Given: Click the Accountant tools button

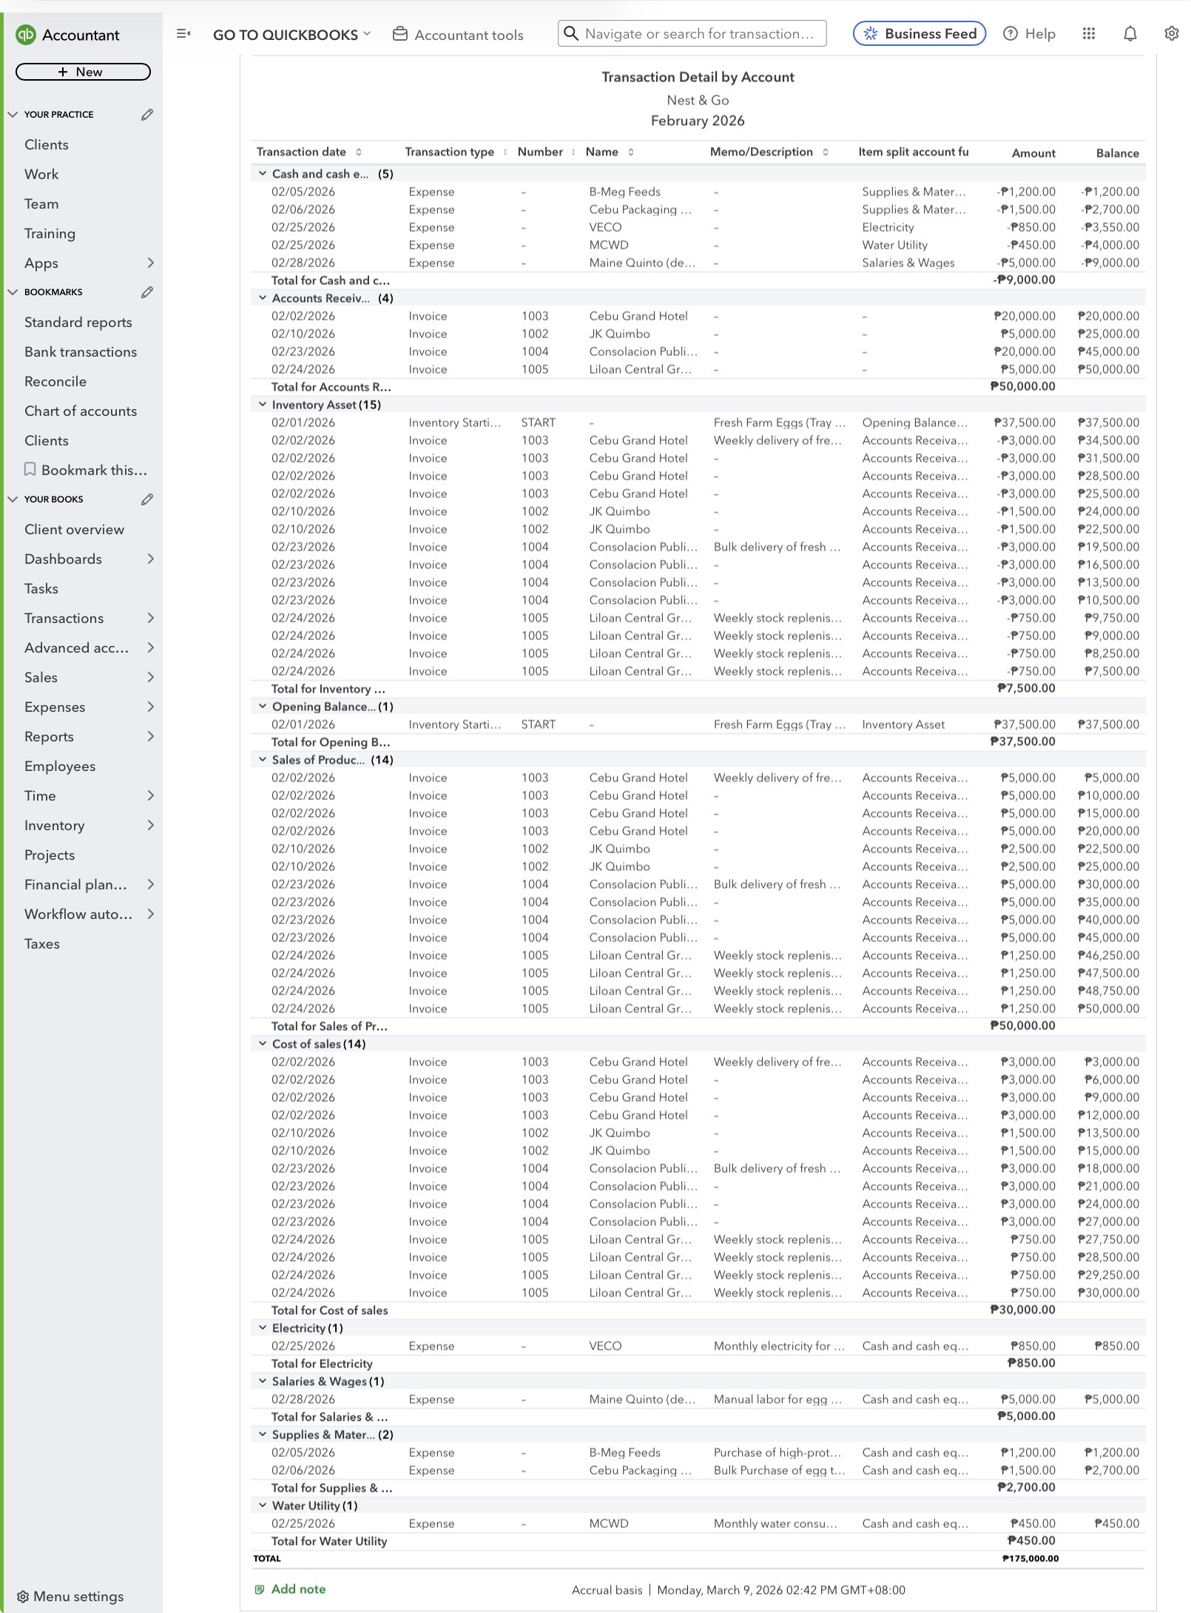Looking at the screenshot, I should pyautogui.click(x=458, y=35).
